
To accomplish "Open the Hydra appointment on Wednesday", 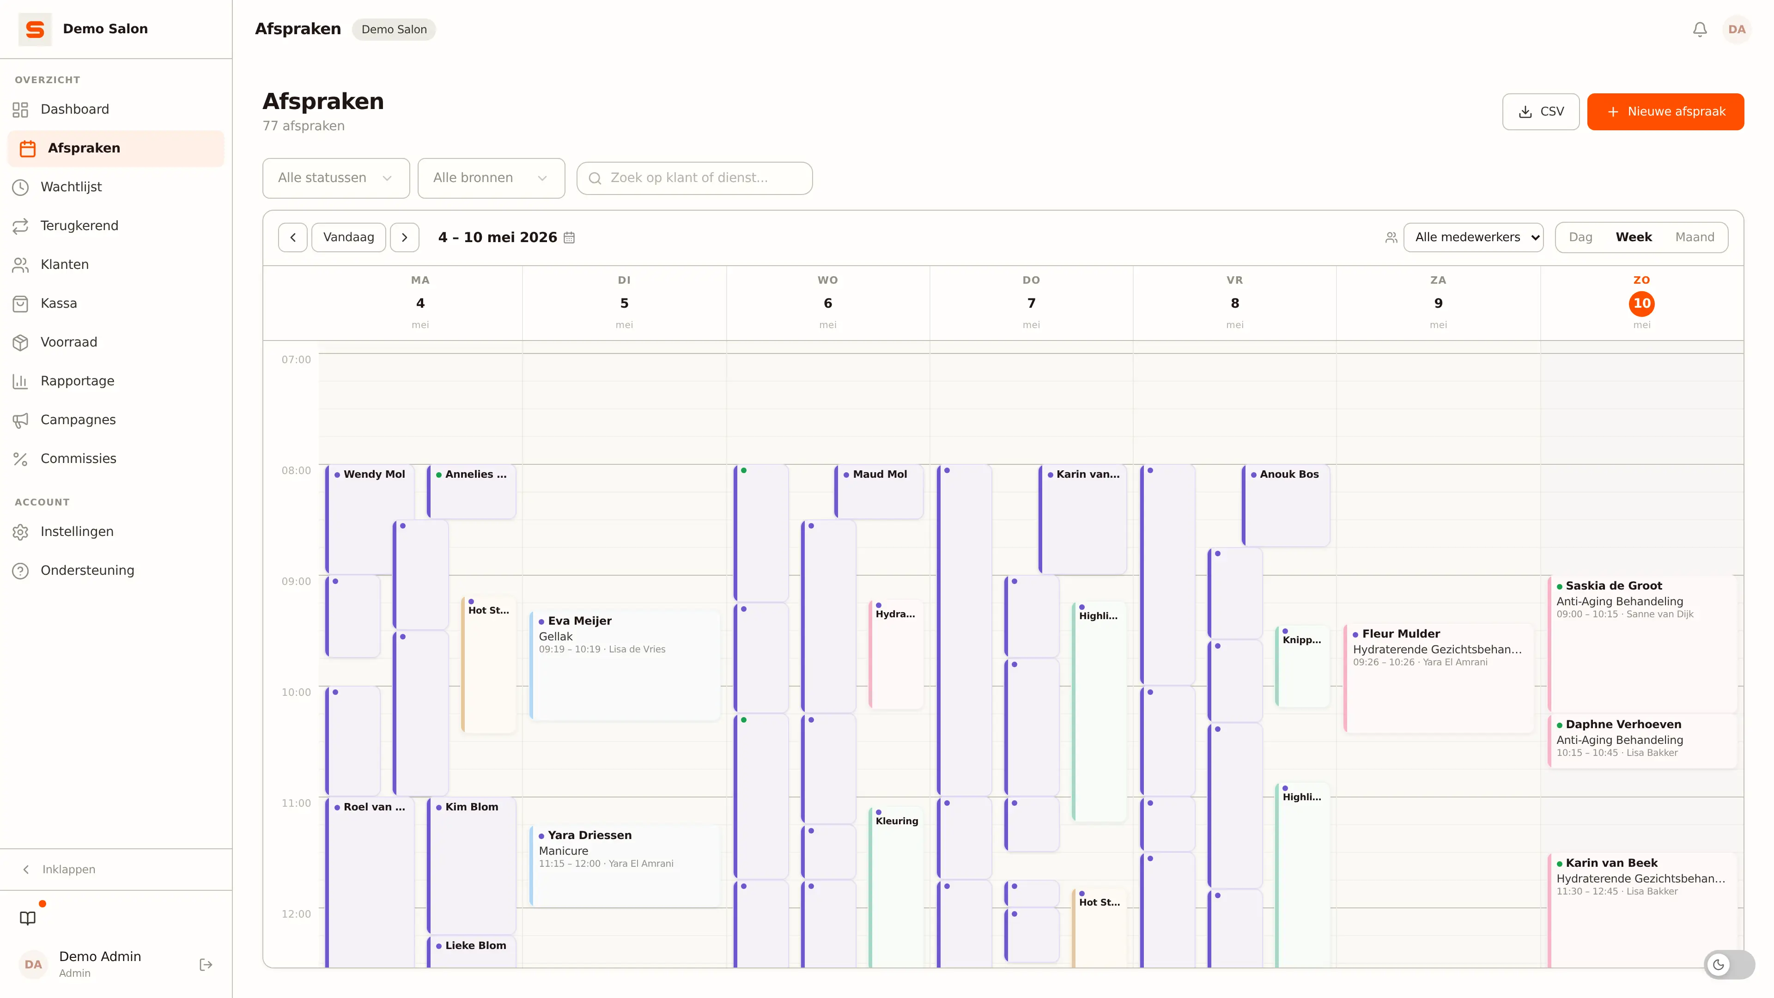I will 896,654.
